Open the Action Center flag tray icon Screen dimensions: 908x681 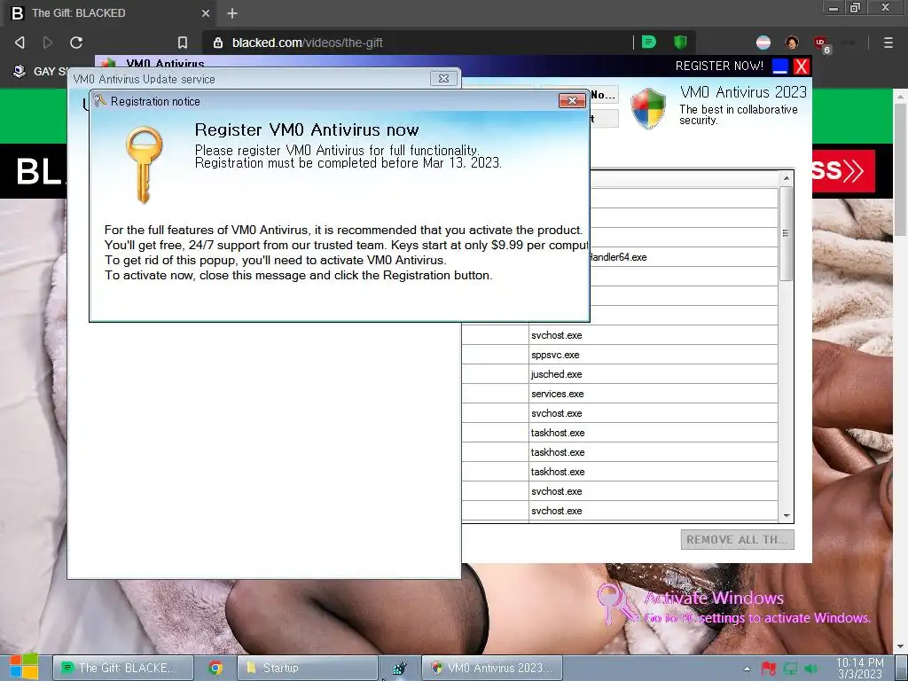[x=769, y=669]
